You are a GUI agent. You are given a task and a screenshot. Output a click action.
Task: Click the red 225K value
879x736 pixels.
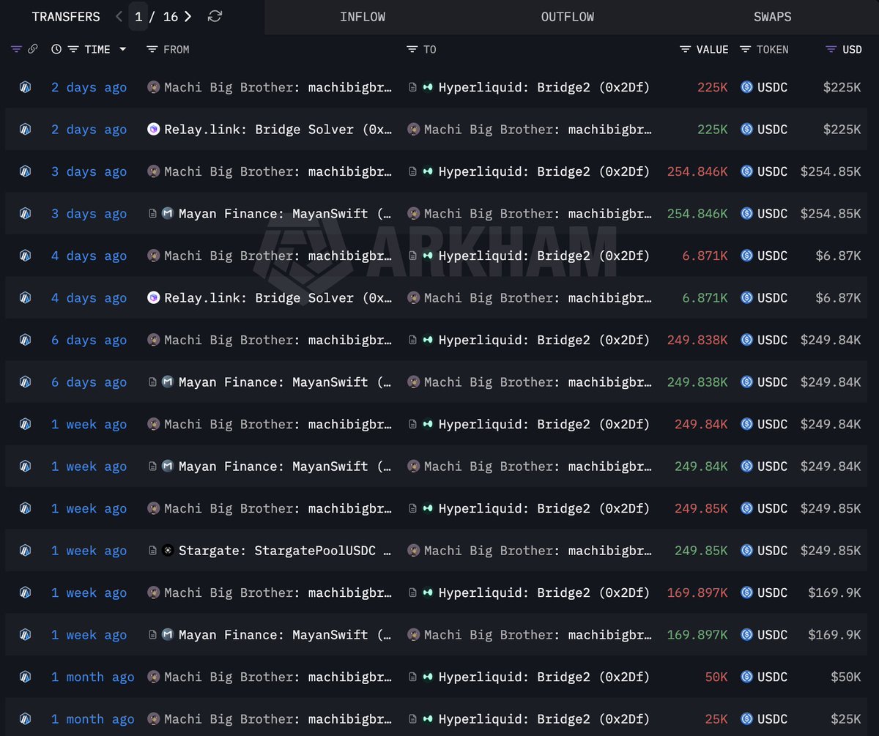click(713, 88)
